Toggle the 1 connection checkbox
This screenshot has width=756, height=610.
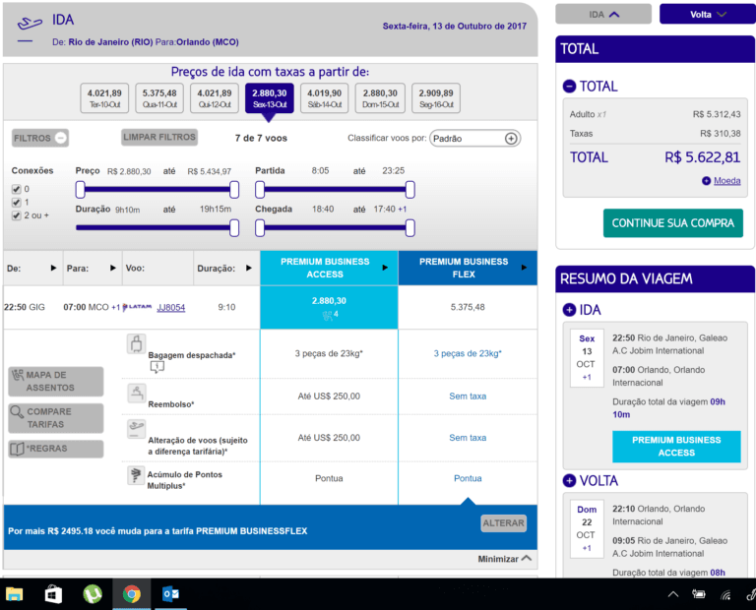16,202
